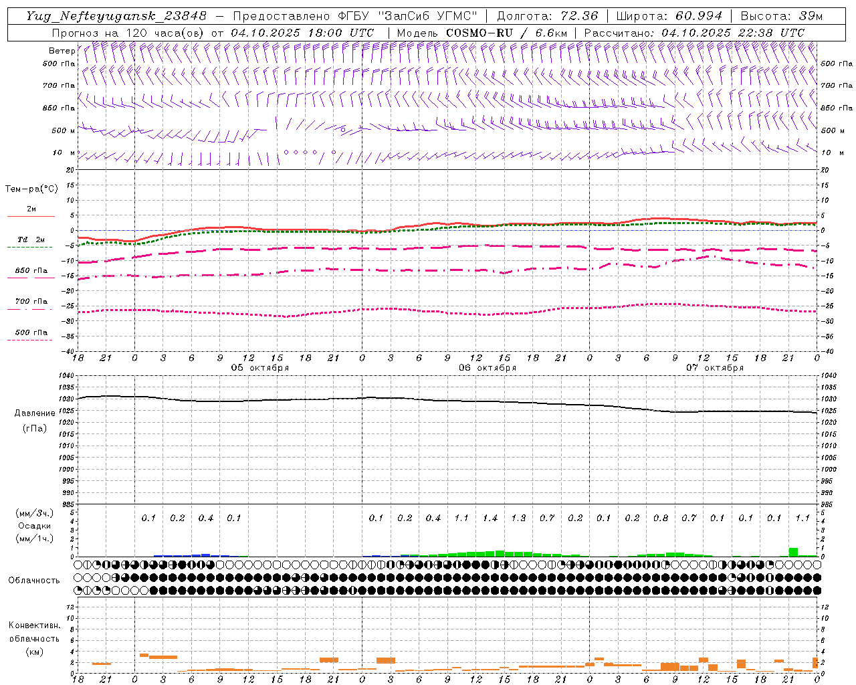This screenshot has height=685, width=856.
Task: Select the precipitation value 1.3
Action: point(518,518)
